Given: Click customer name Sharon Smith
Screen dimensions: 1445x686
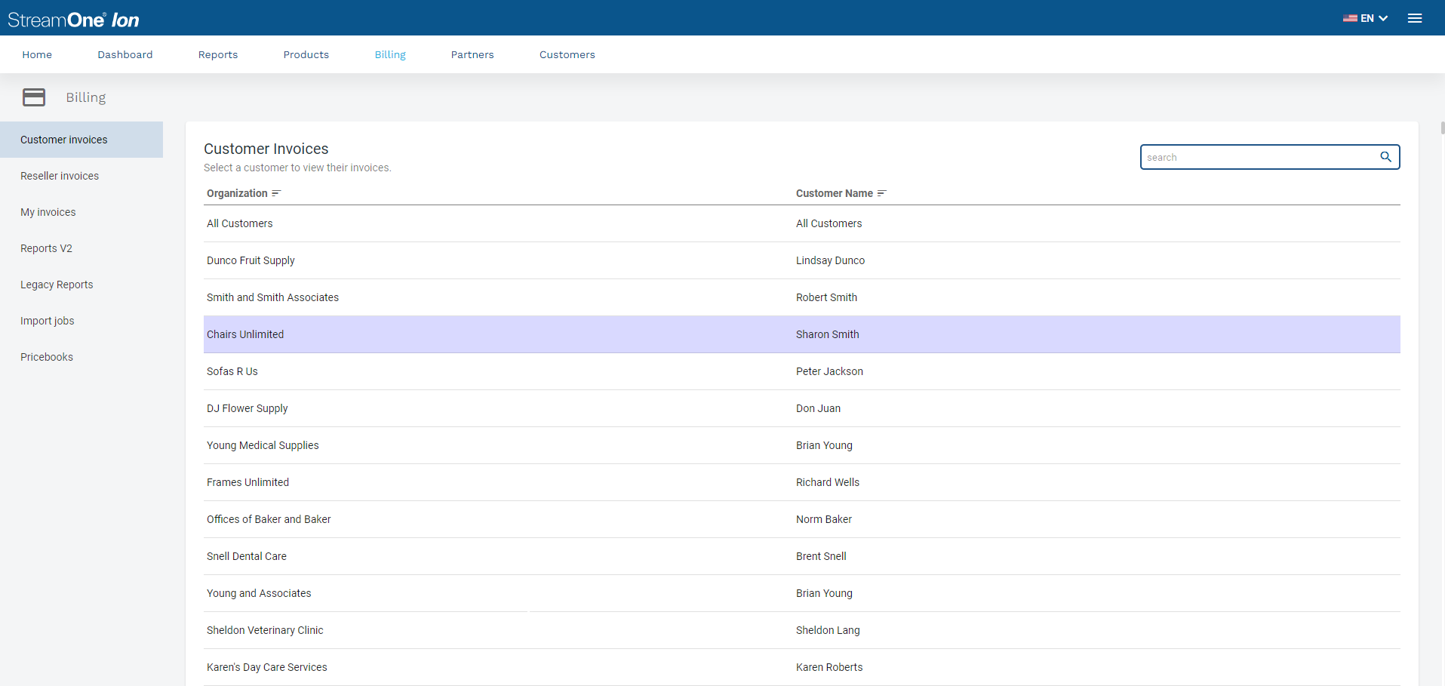Looking at the screenshot, I should click(827, 334).
